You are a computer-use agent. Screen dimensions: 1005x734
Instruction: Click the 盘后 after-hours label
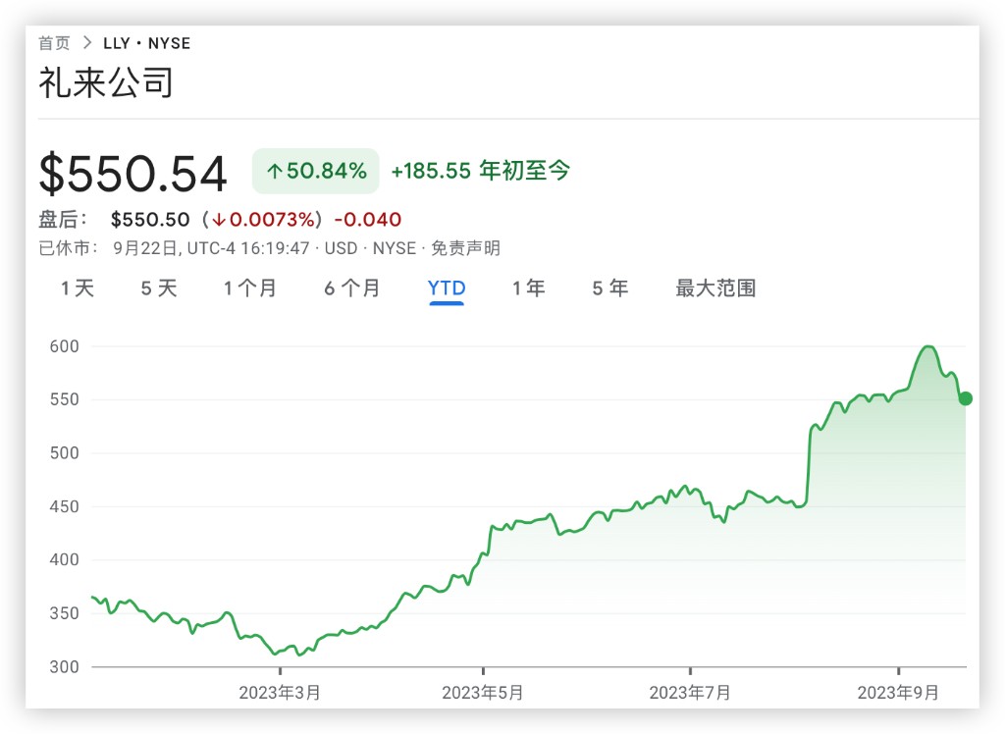tap(62, 219)
